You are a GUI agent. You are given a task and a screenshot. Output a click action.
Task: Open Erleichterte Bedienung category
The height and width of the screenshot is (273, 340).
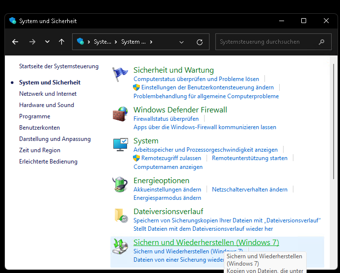49,162
